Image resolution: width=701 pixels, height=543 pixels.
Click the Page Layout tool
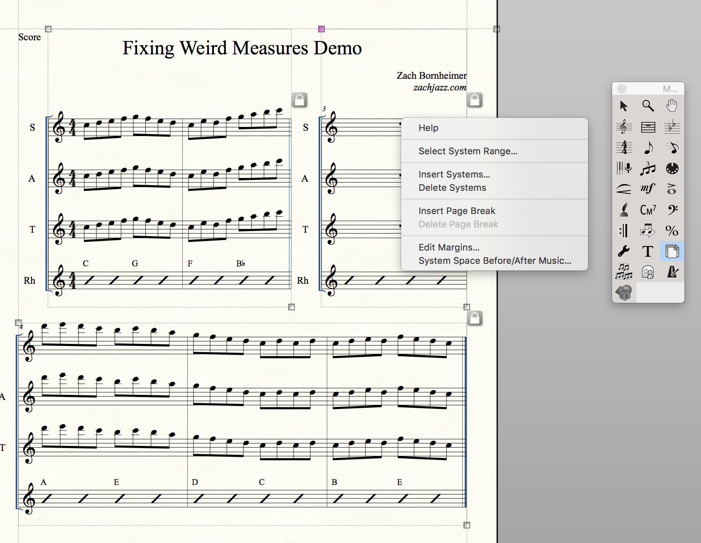672,251
